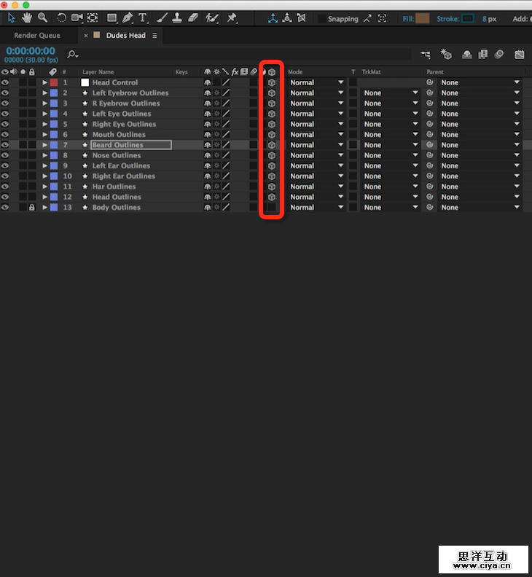Switch to the Dudes Head tab
This screenshot has width=532, height=577.
125,35
